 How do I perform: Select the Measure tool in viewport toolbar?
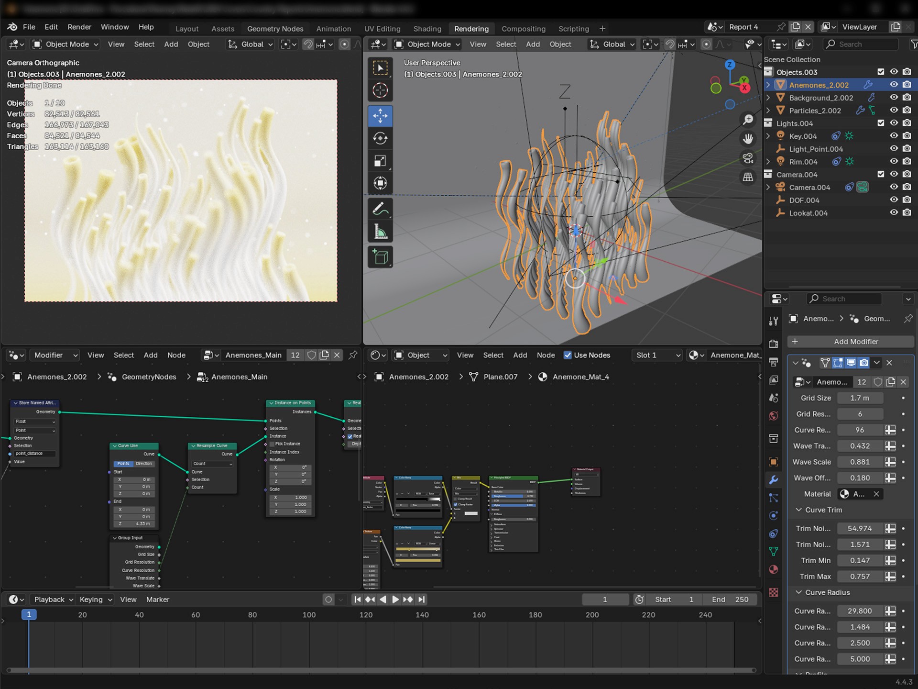(x=380, y=232)
